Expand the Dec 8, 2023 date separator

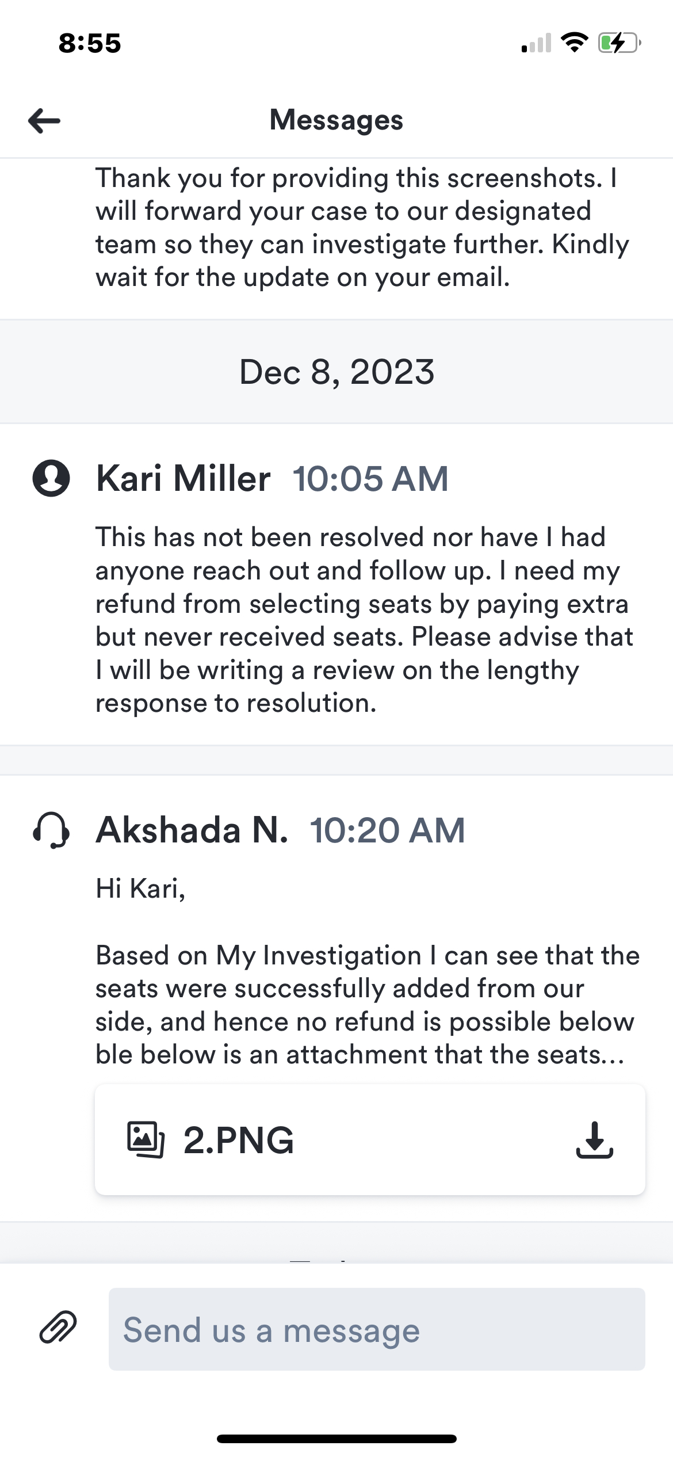click(x=336, y=372)
